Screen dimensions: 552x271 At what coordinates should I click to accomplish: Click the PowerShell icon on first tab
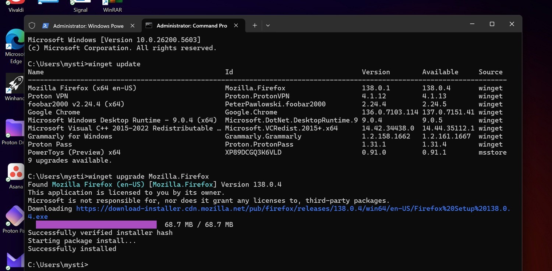(46, 26)
